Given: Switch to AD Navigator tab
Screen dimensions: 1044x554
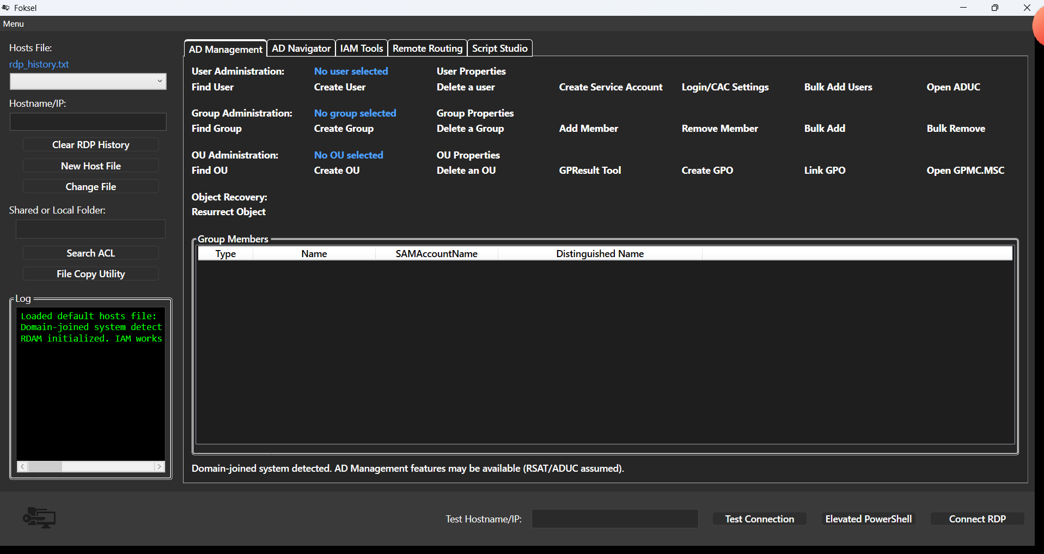Looking at the screenshot, I should [301, 48].
